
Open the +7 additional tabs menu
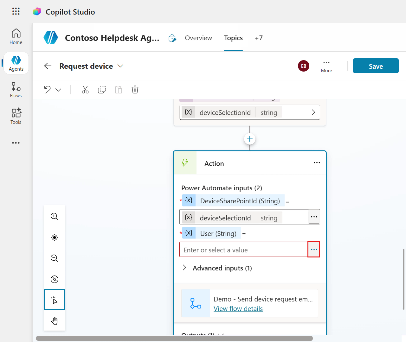point(259,38)
